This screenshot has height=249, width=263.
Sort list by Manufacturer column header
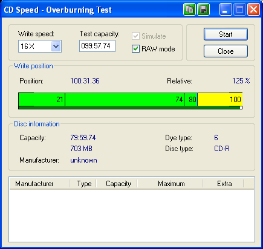[x=39, y=184]
